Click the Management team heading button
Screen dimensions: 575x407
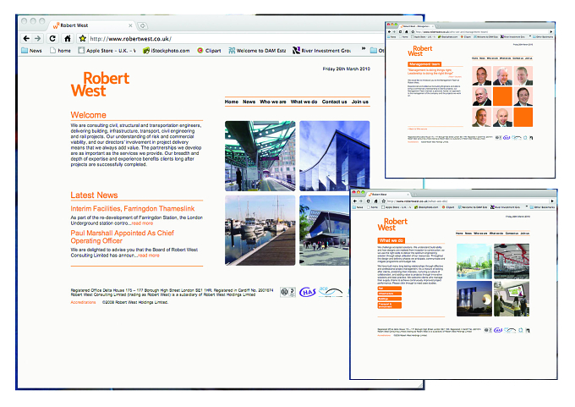tap(424, 63)
